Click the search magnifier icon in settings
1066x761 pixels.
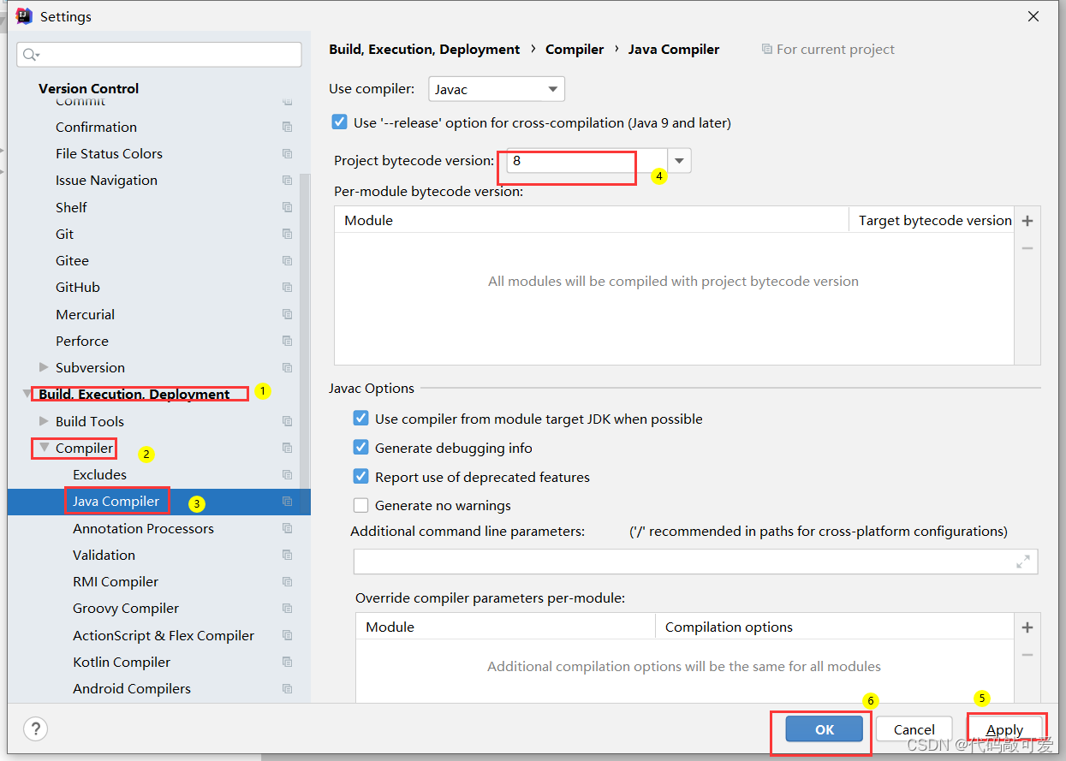[31, 55]
